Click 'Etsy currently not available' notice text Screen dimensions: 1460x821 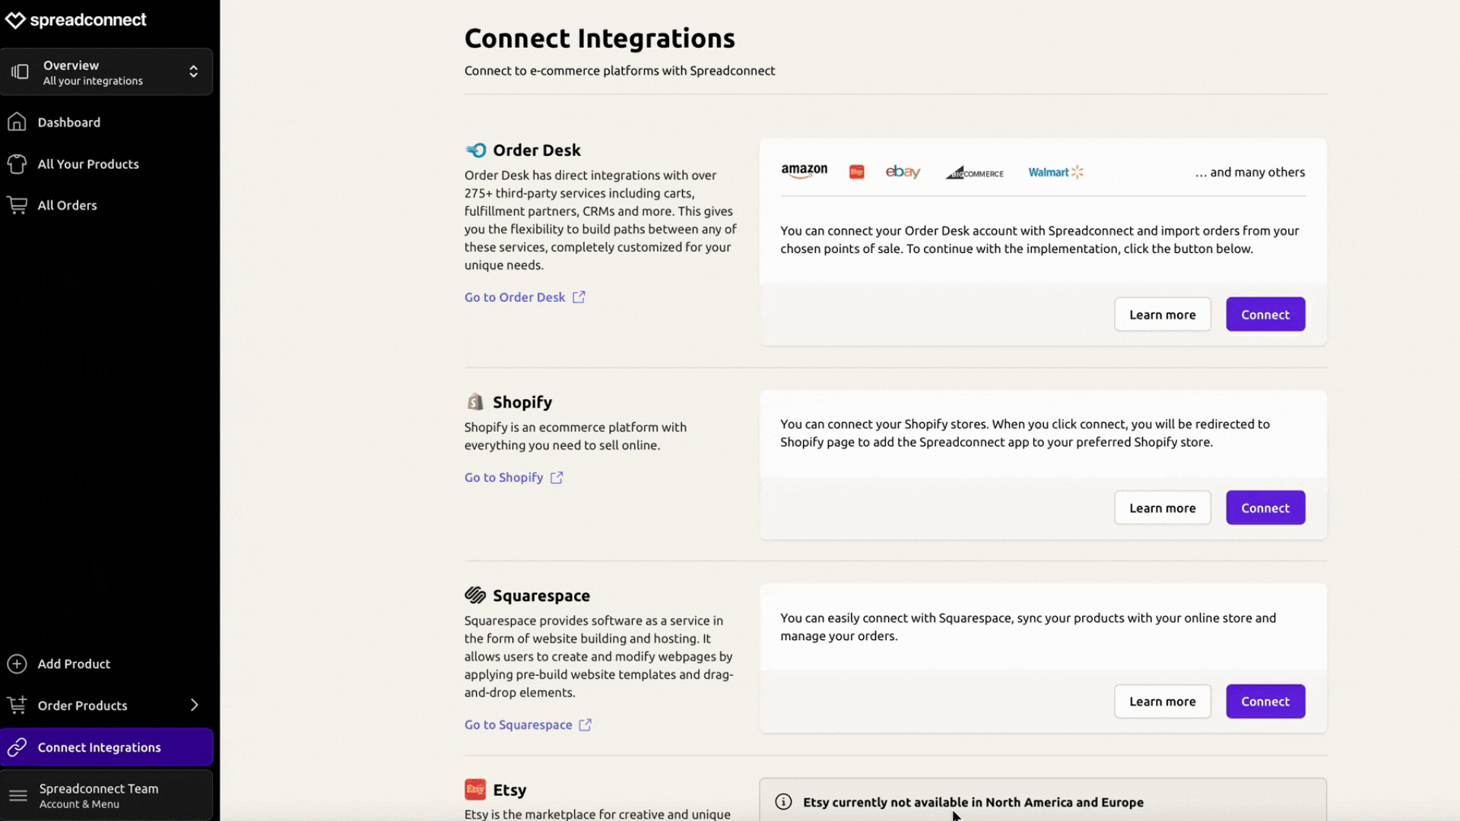(x=973, y=802)
